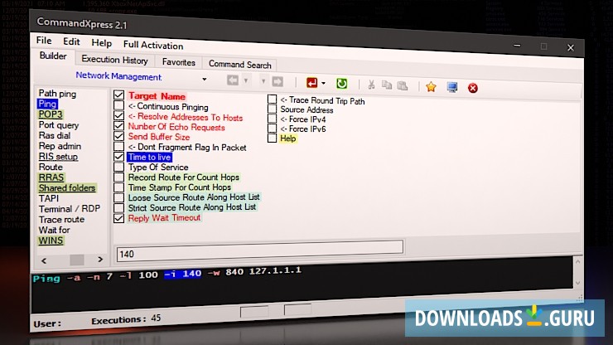Toggle the Reply Wait Timeout checkbox
The width and height of the screenshot is (613, 345).
coord(118,218)
